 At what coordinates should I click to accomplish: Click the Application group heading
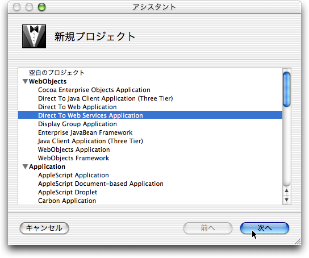click(47, 167)
